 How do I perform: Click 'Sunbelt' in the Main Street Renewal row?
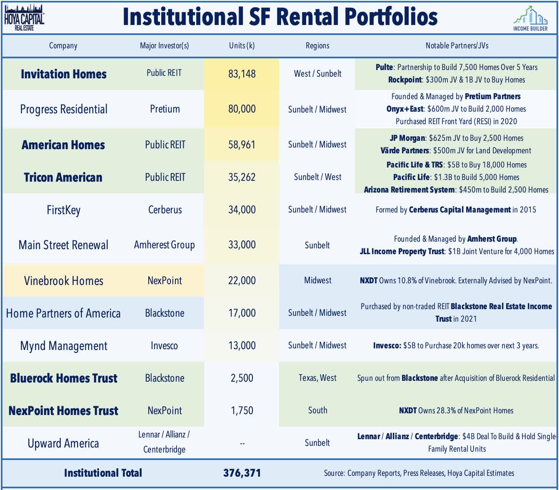click(317, 245)
